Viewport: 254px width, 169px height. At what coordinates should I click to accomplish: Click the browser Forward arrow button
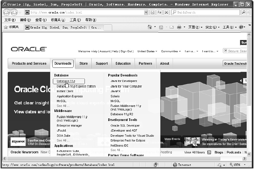coord(14,12)
